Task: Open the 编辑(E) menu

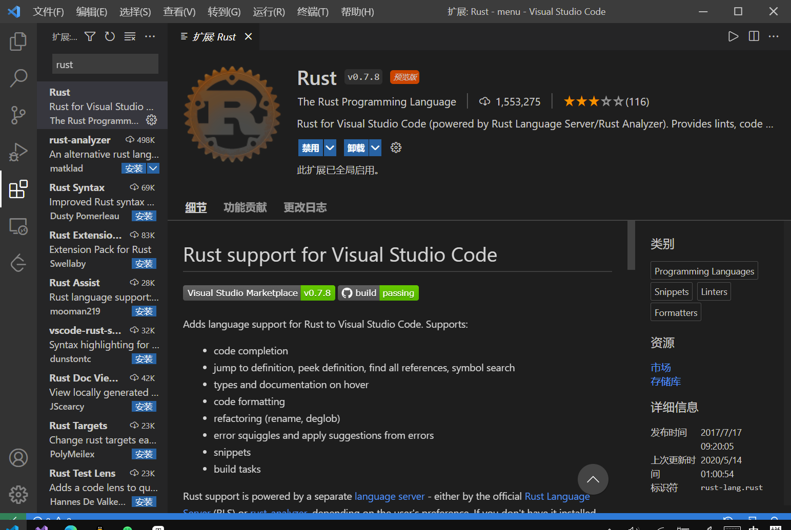Action: (x=92, y=12)
